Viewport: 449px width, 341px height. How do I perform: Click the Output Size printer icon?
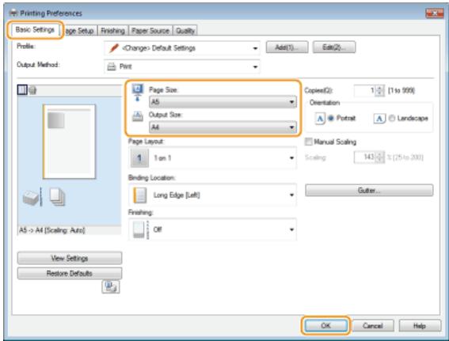[x=138, y=117]
